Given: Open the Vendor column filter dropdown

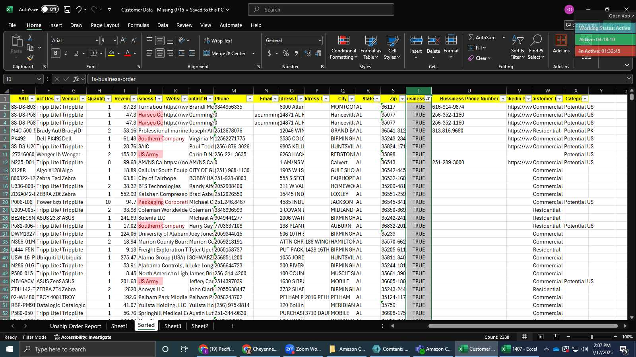Looking at the screenshot, I should 83,99.
